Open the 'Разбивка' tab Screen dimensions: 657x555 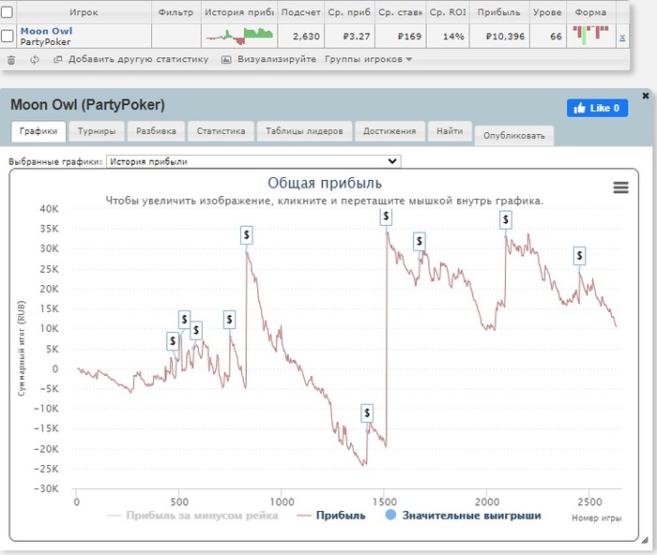pos(156,131)
